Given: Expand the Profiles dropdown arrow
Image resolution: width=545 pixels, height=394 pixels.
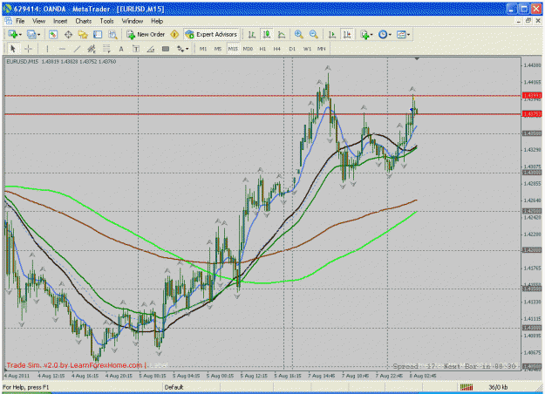Looking at the screenshot, I should tap(38, 35).
